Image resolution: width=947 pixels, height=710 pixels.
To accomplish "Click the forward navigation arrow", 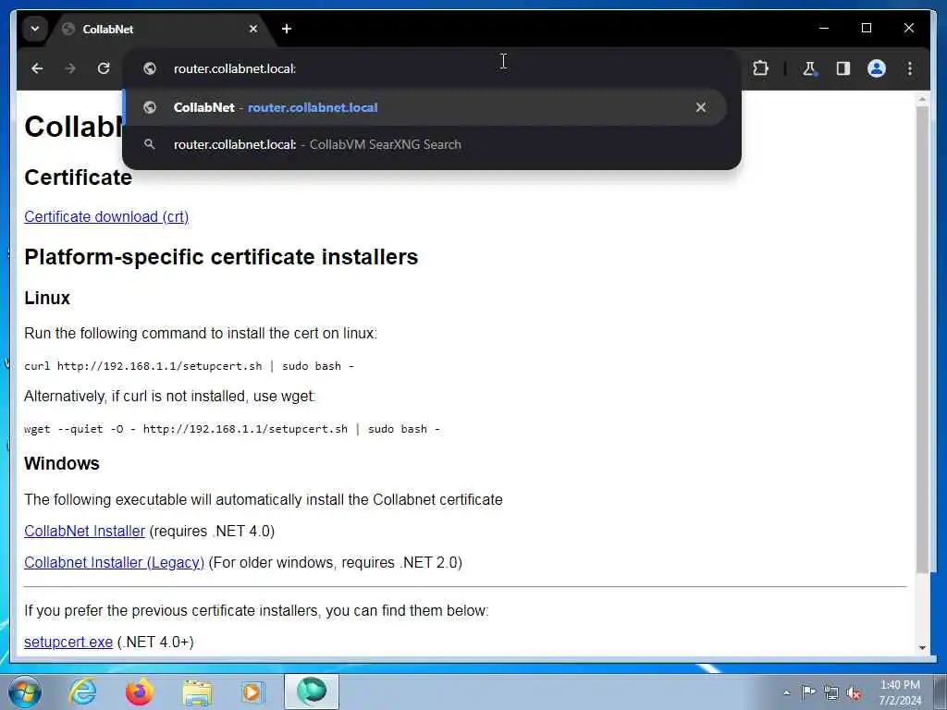I will (x=70, y=68).
